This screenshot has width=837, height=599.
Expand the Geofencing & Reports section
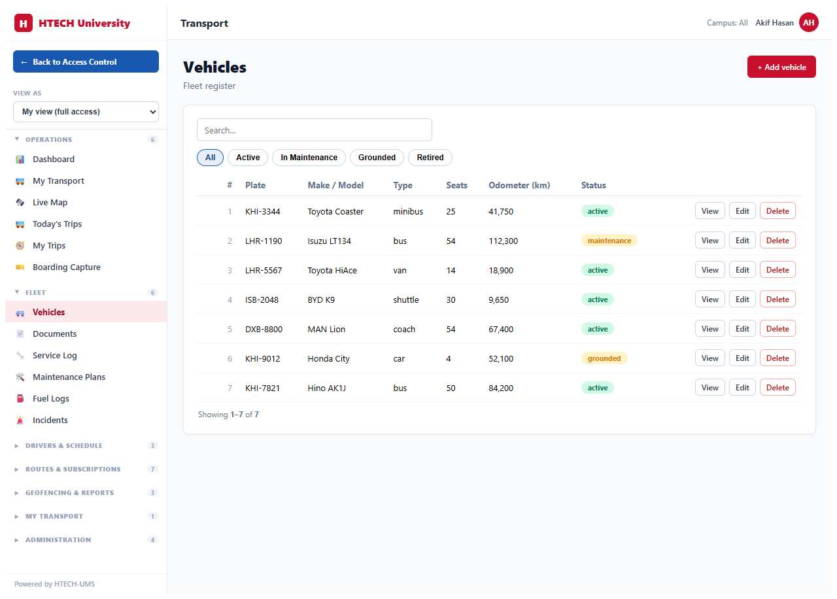(86, 493)
